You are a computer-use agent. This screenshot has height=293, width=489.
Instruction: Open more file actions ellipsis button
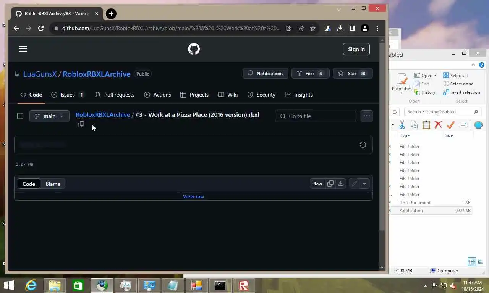tap(367, 116)
